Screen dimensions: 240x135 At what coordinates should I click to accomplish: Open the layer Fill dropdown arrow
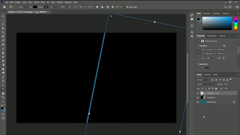[x=230, y=88]
